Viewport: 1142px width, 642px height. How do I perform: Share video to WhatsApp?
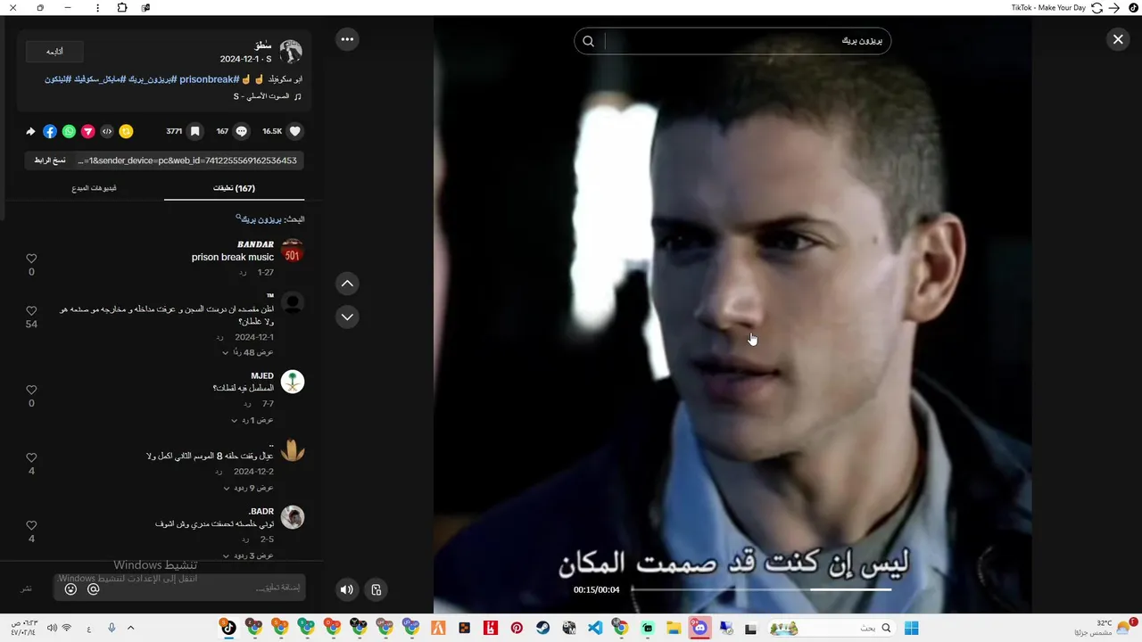point(69,131)
